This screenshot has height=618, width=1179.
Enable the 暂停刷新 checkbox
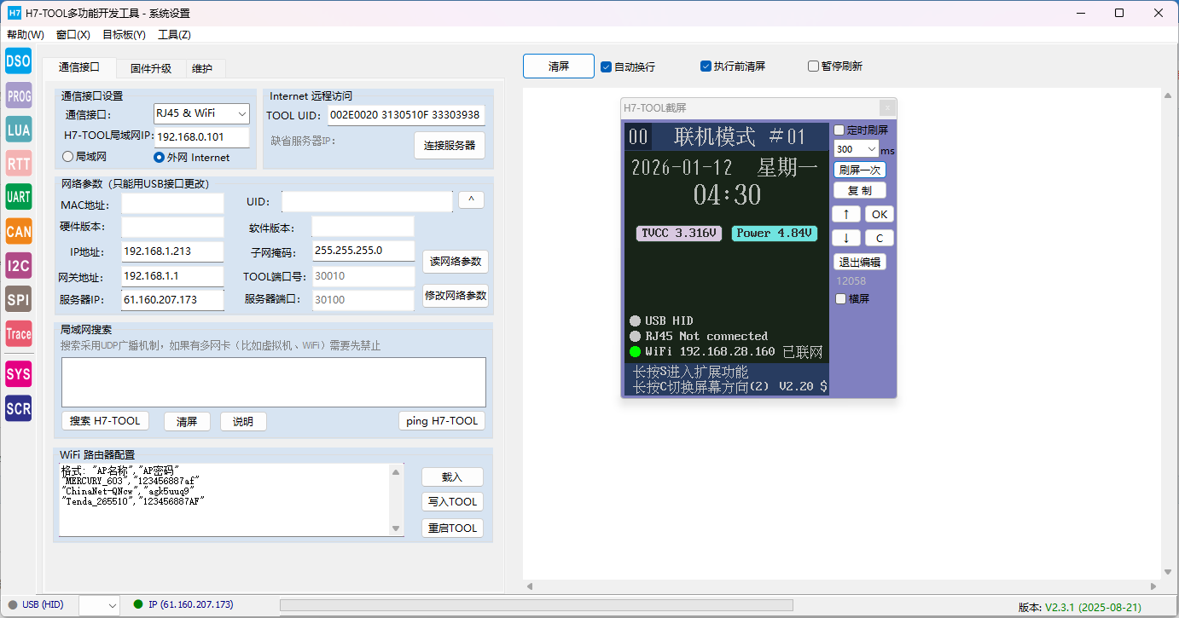tap(813, 66)
